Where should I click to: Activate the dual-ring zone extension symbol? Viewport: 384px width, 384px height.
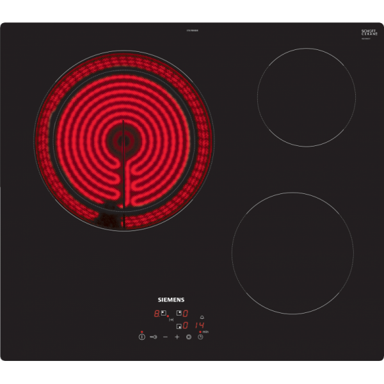[189, 337]
